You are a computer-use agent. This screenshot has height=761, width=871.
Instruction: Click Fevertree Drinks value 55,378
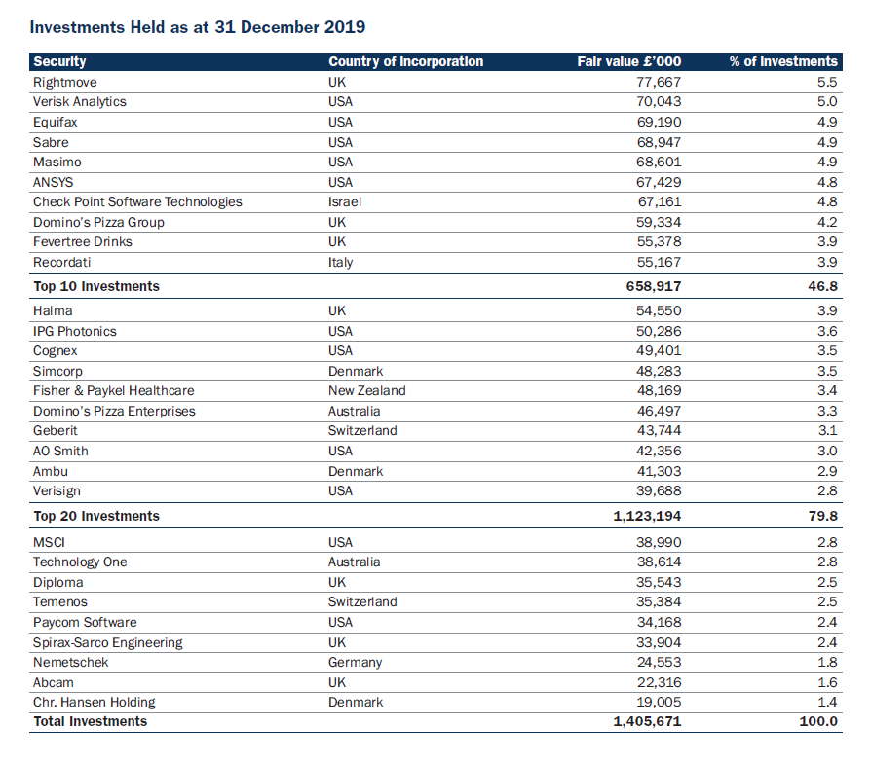point(659,242)
